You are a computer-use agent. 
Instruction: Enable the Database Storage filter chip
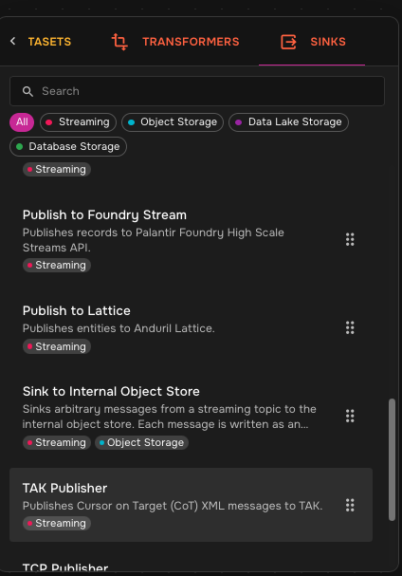pyautogui.click(x=68, y=146)
